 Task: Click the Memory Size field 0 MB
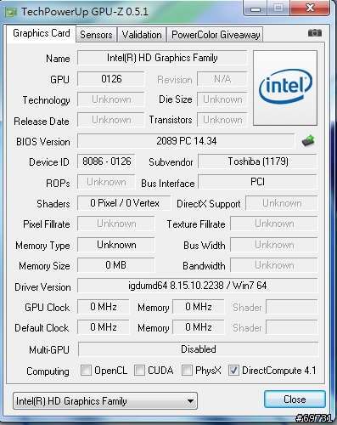(116, 265)
